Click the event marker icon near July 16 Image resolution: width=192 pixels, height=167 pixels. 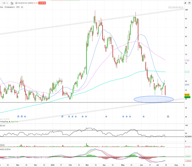tap(168, 117)
